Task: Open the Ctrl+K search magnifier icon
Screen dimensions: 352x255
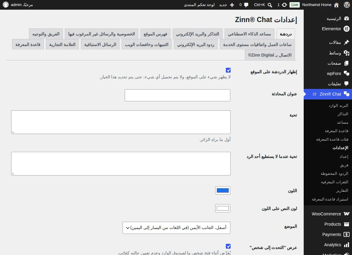Action: point(270,5)
